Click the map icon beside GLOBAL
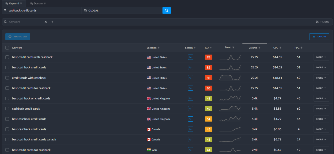Screen dimensions: 334x154 point(85,11)
